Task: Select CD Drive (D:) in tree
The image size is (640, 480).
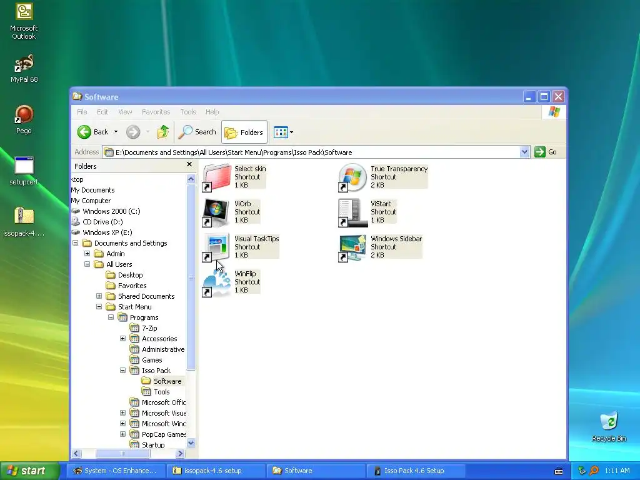Action: (x=102, y=222)
